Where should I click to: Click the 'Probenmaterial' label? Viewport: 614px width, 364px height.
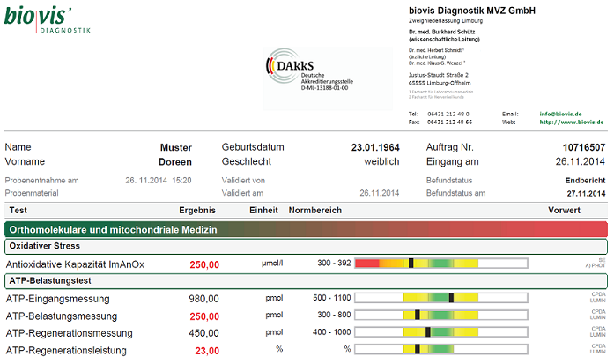click(32, 193)
